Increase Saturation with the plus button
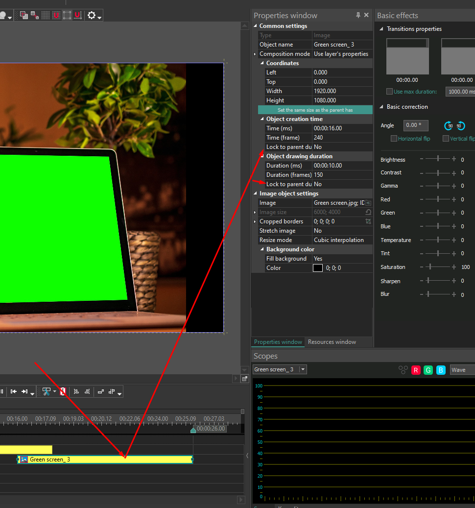Image resolution: width=475 pixels, height=508 pixels. coord(454,267)
